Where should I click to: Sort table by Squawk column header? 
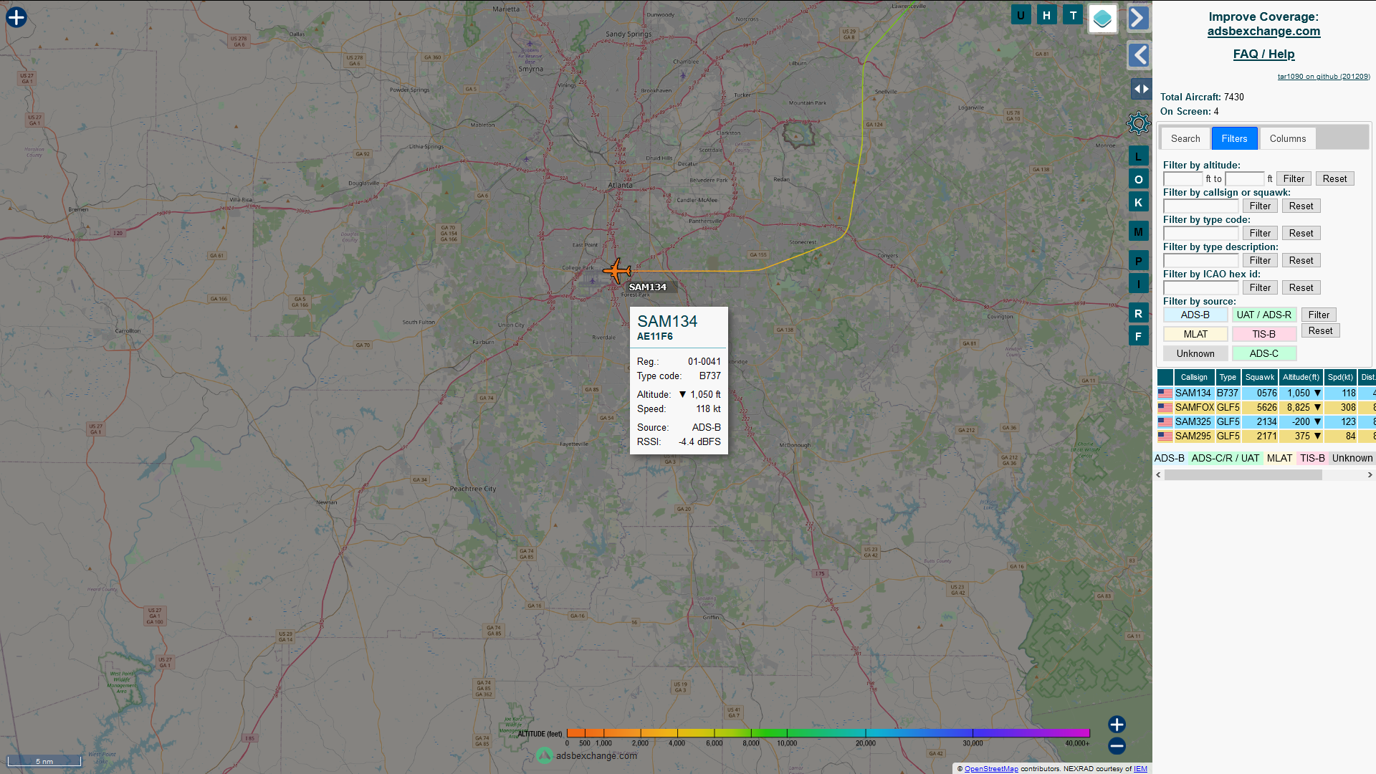(1260, 377)
